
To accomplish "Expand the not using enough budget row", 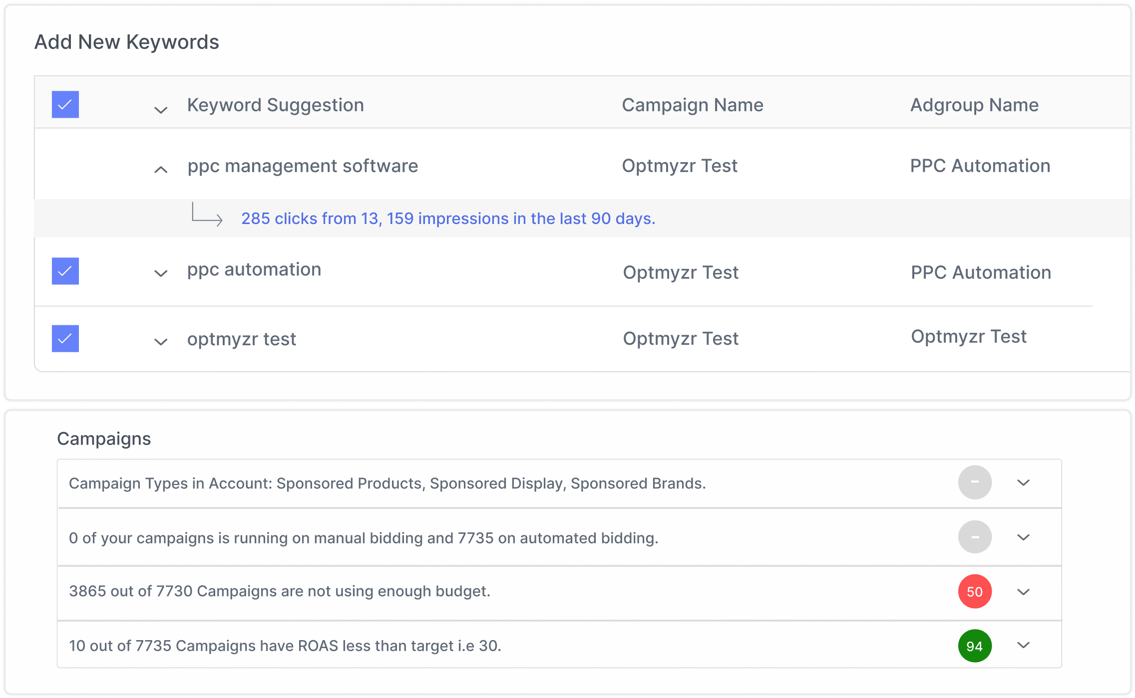I will tap(1023, 592).
